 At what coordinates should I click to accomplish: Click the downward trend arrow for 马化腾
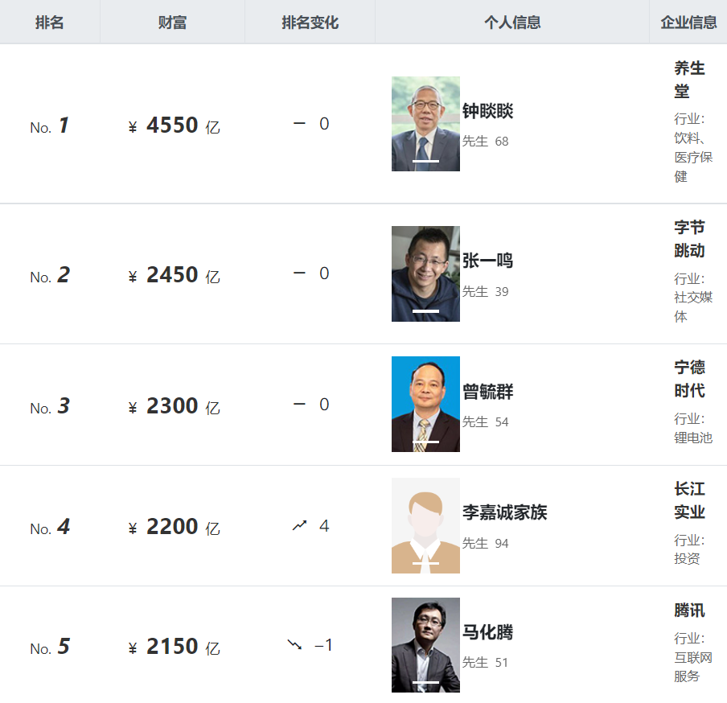click(x=295, y=644)
